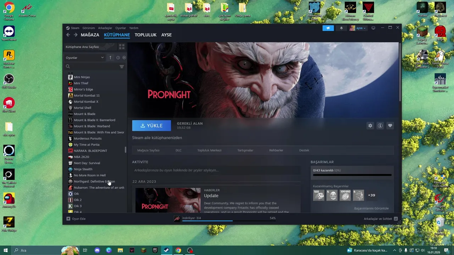Open Mağaza Sayfası link for Propnight
454x255 pixels.
pos(148,150)
